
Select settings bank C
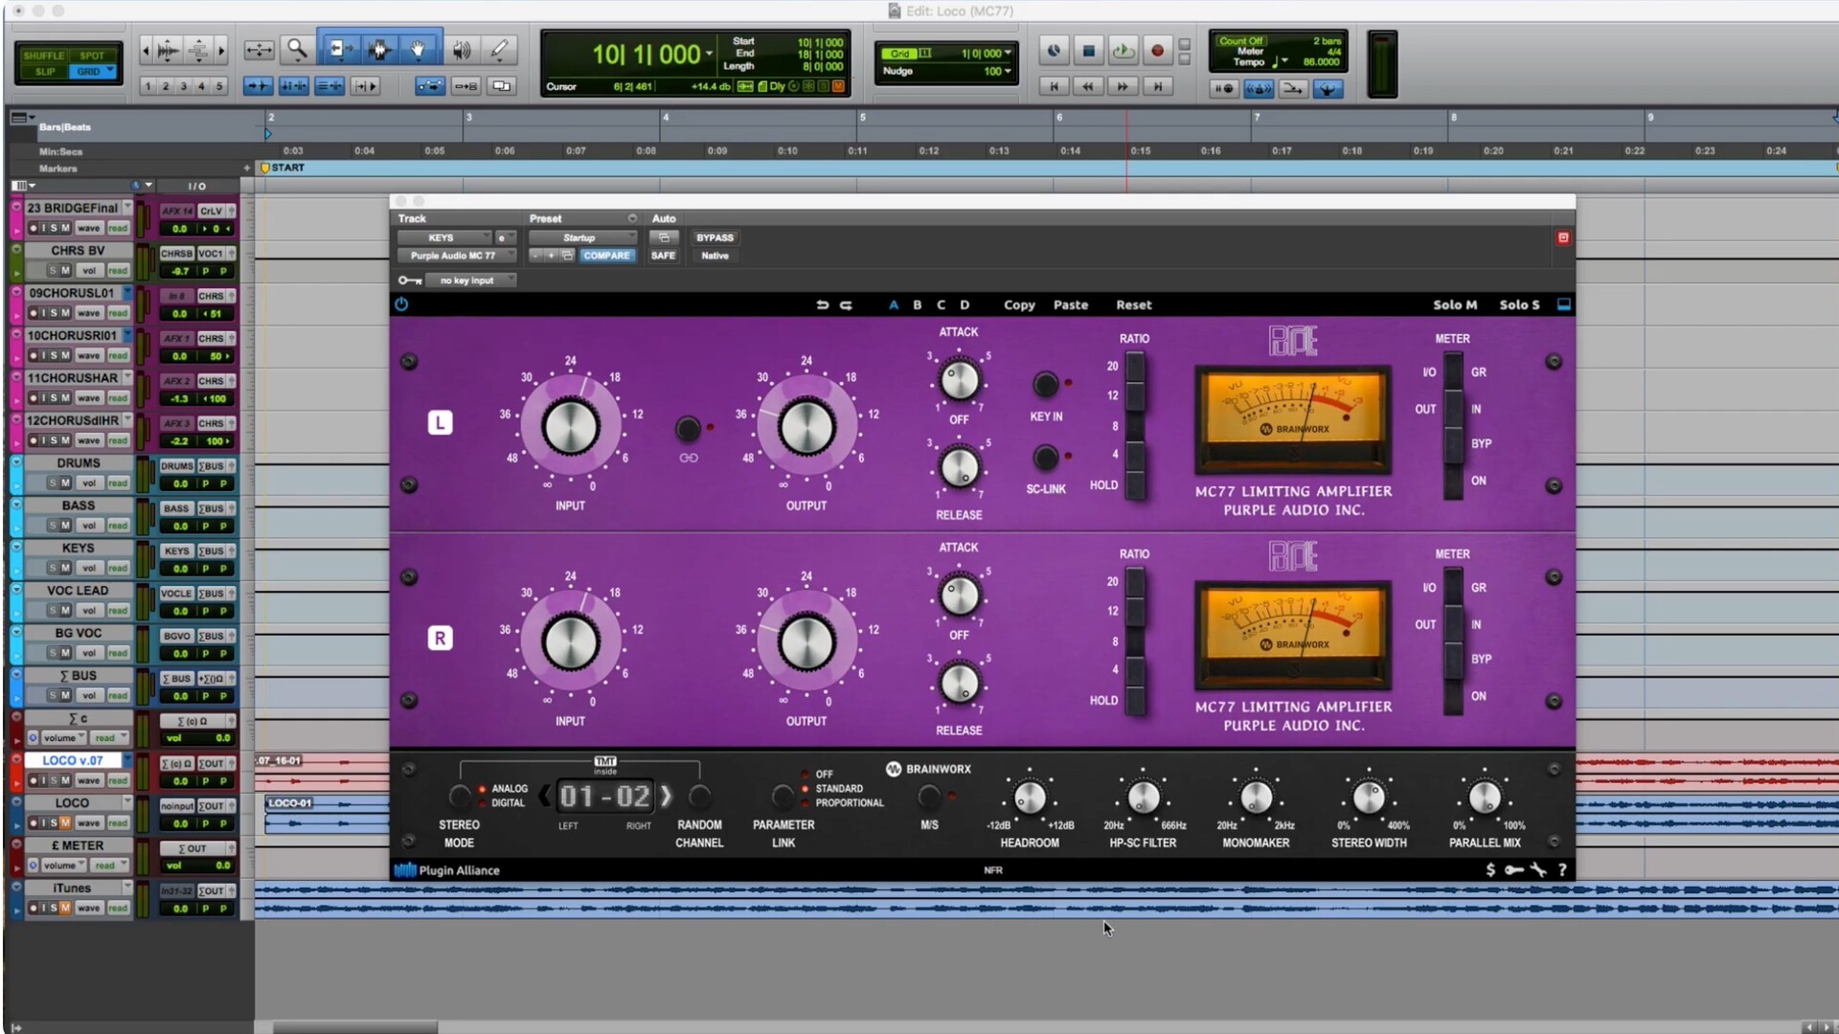pyautogui.click(x=941, y=304)
